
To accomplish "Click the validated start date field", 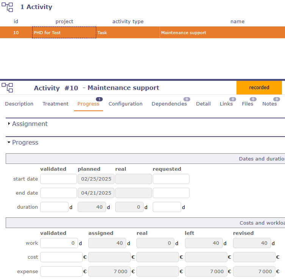I will click(58, 179).
